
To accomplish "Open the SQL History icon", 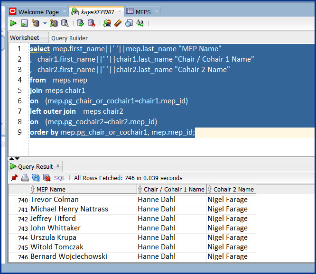I will pos(129,23).
